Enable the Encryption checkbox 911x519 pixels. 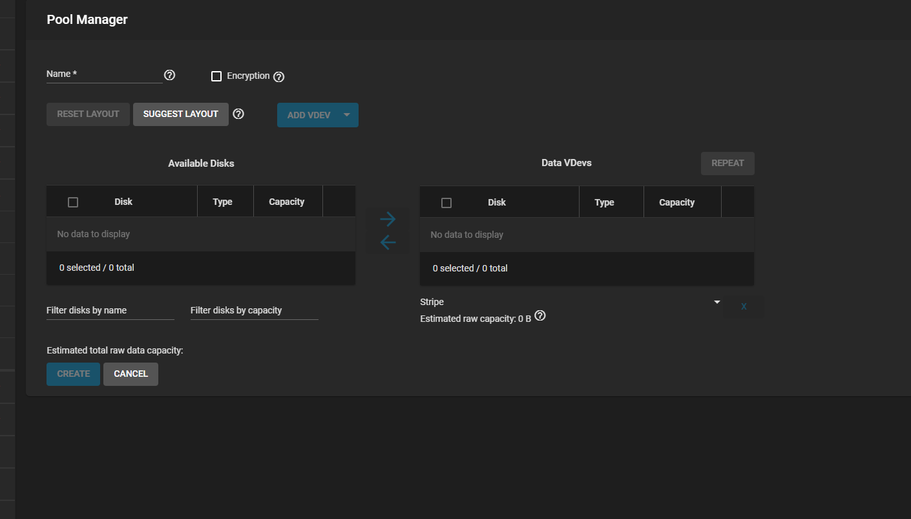(216, 76)
